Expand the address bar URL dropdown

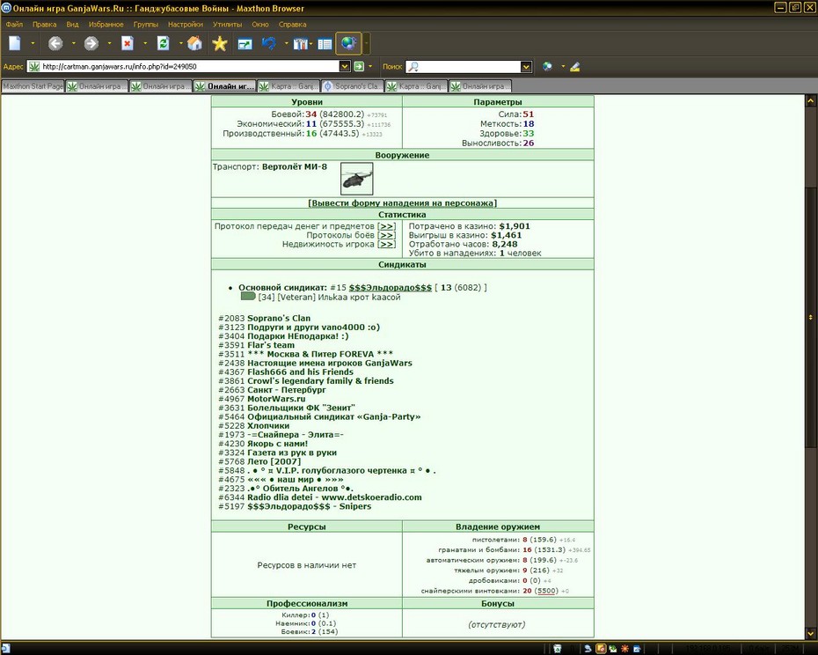pos(344,66)
